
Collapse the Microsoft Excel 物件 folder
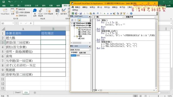[75, 28]
